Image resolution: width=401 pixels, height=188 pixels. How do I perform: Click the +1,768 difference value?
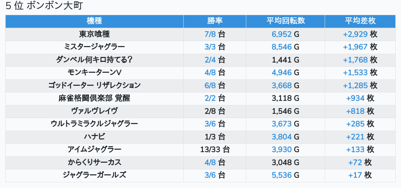tap(355, 60)
